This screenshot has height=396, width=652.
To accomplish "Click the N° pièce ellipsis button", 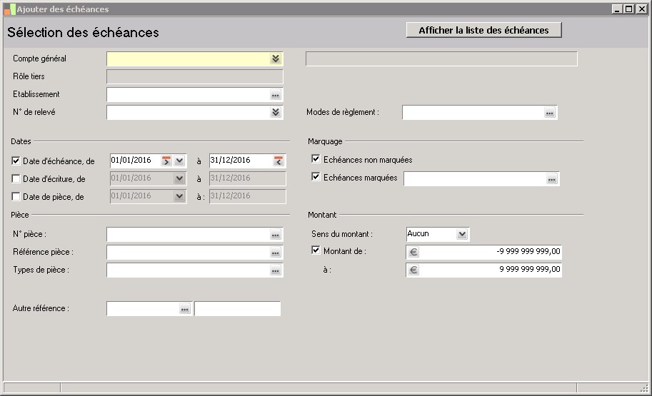I will pyautogui.click(x=276, y=235).
